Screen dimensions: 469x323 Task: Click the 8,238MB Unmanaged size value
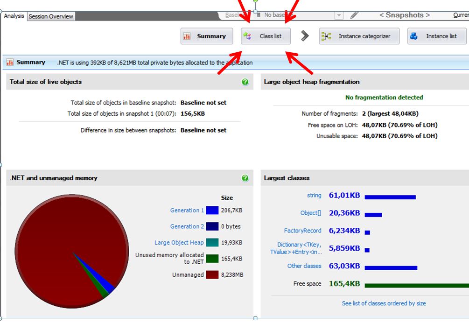tap(232, 275)
